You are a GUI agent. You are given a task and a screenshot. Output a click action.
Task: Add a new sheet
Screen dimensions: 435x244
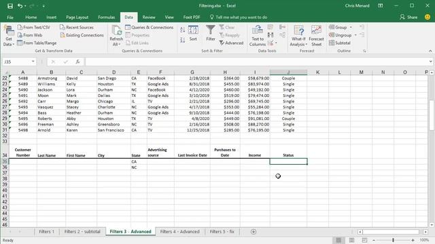coord(254,232)
